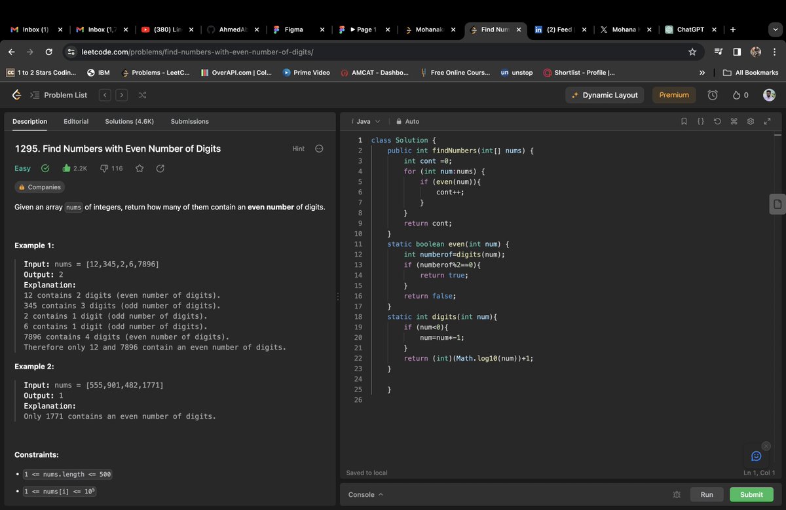Show hidden bookmarks chevron

tap(702, 73)
